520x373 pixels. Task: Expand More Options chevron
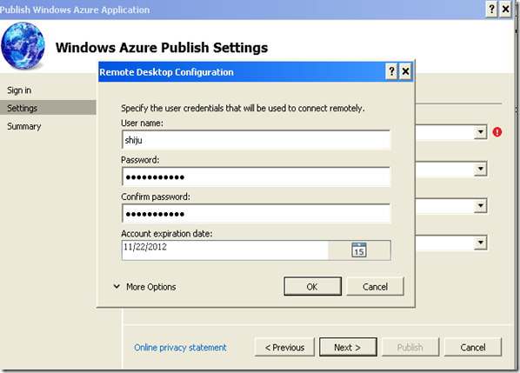click(x=117, y=286)
